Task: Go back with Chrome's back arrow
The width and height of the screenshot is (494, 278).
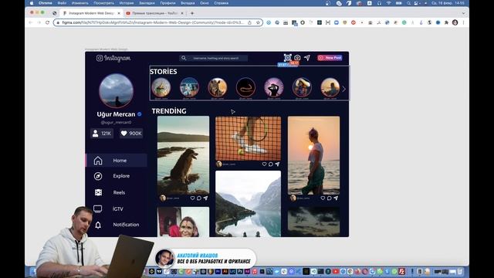Action: (31, 22)
